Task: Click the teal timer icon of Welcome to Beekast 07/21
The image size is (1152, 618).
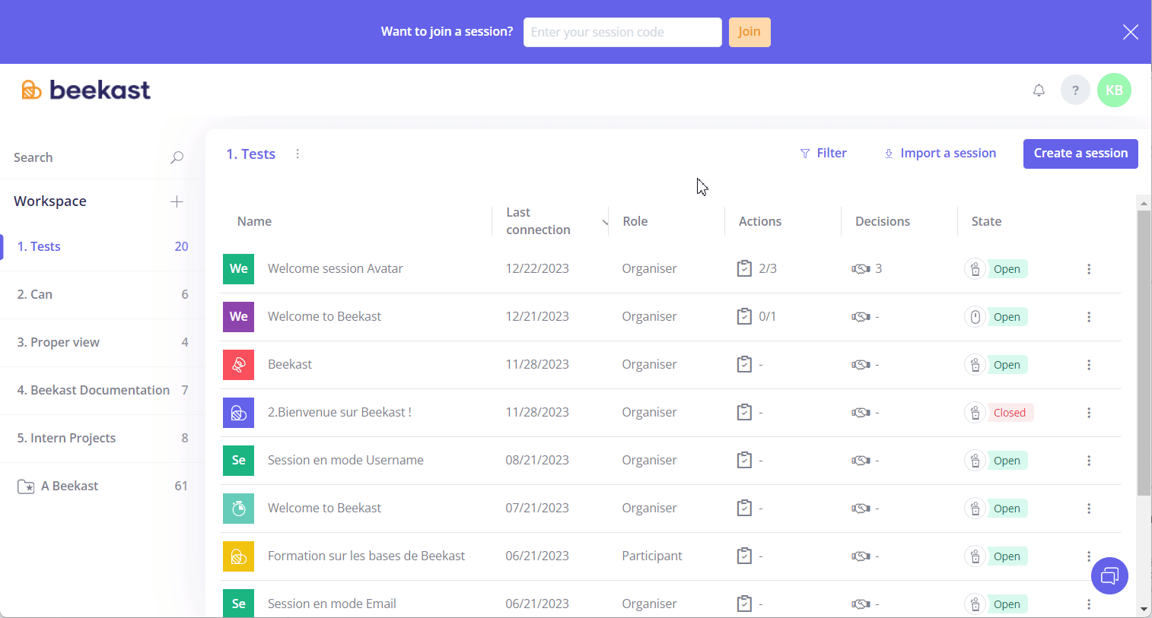Action: click(238, 508)
